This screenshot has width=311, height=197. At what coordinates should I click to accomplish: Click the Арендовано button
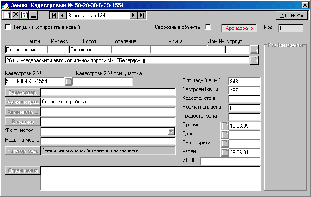point(239,28)
